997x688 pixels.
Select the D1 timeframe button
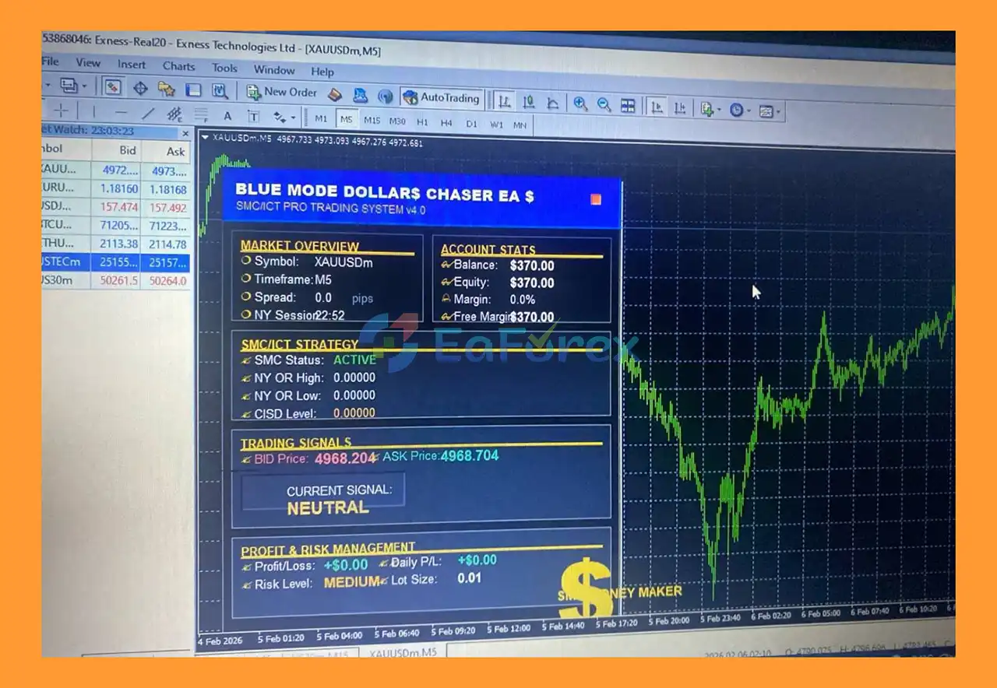tap(471, 123)
